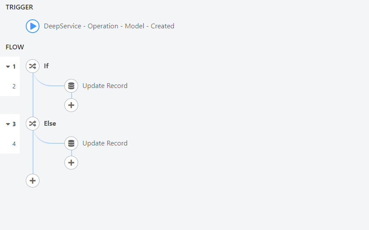
Task: Click the If flow logic shuffle icon
Action: [33, 66]
